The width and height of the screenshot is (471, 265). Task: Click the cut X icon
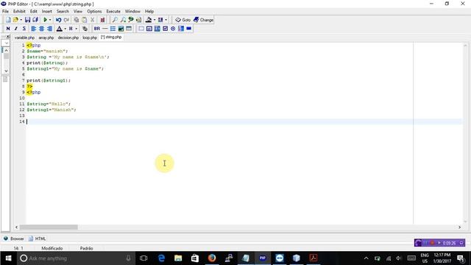92,20
